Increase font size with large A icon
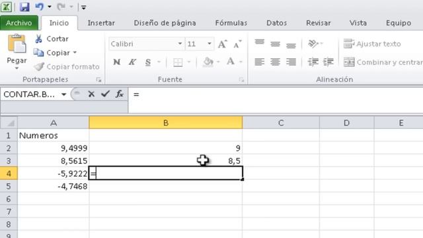 click(x=223, y=44)
